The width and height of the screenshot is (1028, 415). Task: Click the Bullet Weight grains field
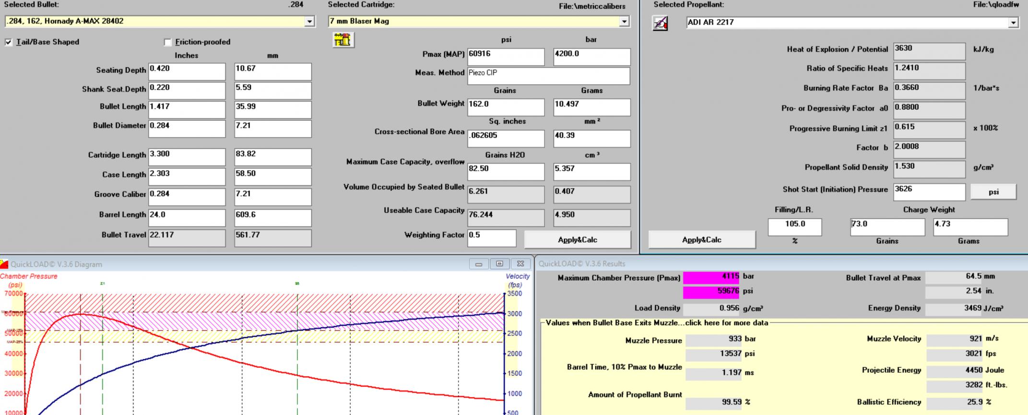tap(506, 107)
